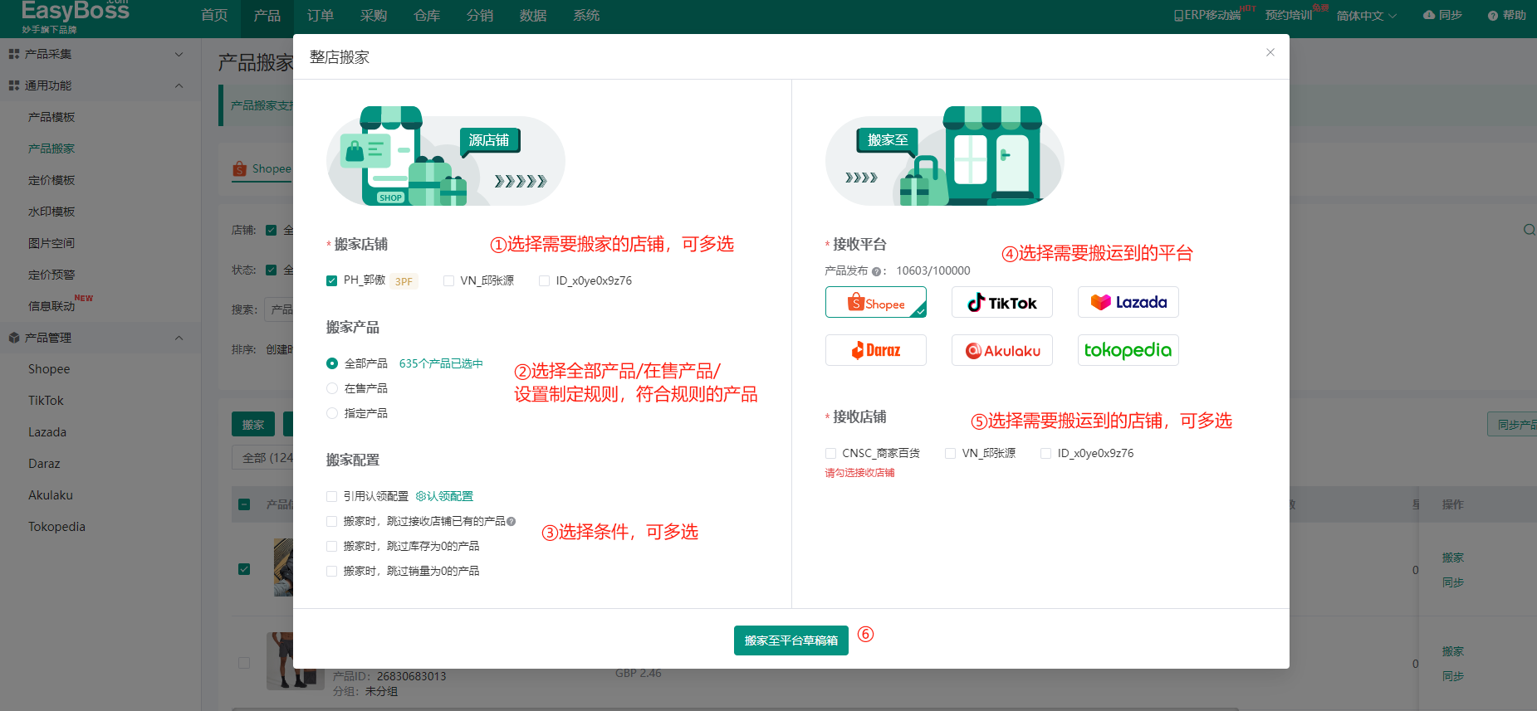Open 定价模板 in sidebar
This screenshot has width=1537, height=711.
[x=51, y=180]
